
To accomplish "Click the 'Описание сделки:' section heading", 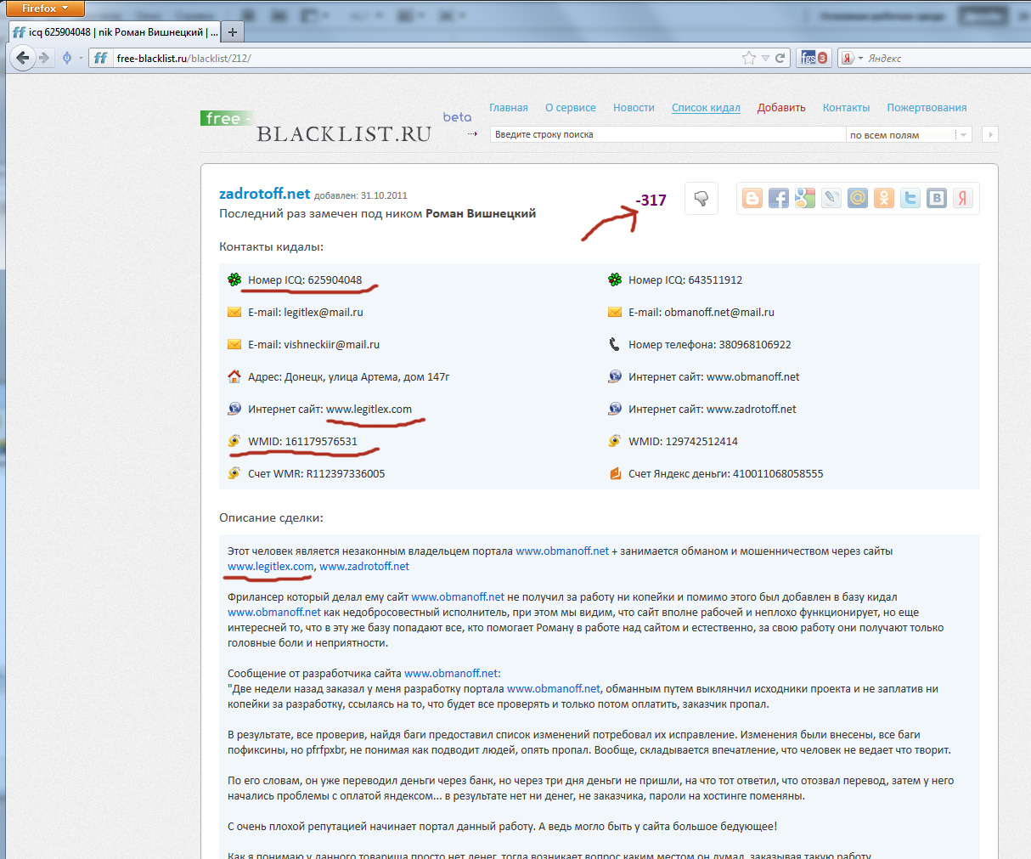I will tap(271, 517).
